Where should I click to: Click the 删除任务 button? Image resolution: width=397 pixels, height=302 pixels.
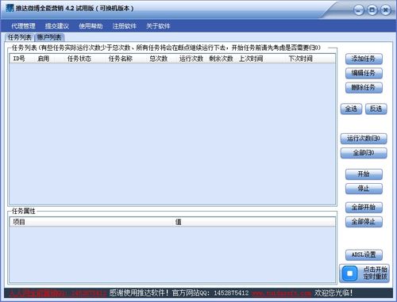(x=364, y=87)
